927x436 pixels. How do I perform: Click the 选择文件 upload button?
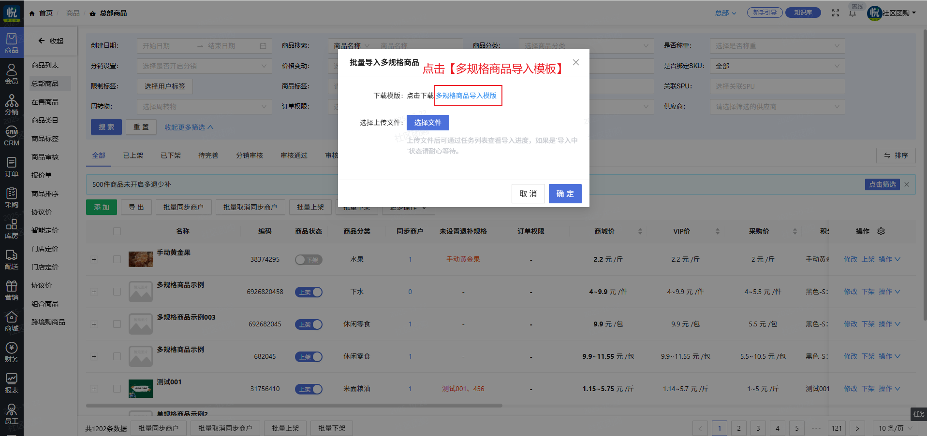(x=427, y=123)
